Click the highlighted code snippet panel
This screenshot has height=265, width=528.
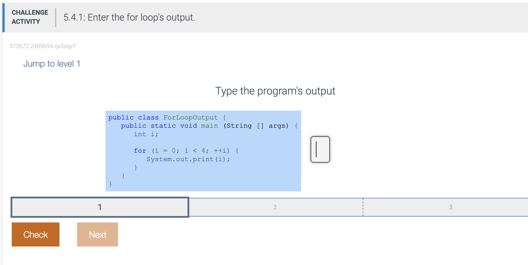click(203, 151)
